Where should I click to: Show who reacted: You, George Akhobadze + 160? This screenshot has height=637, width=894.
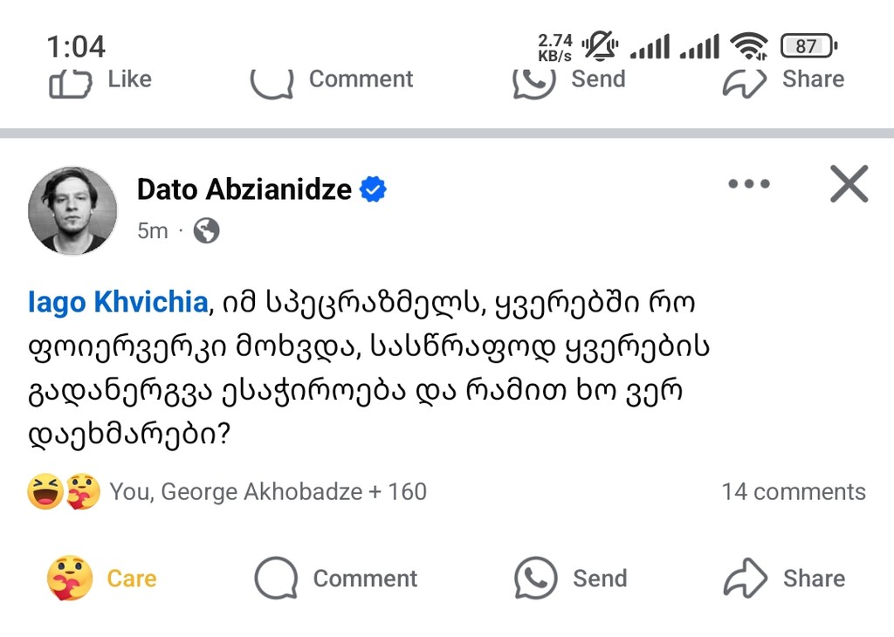pos(267,492)
